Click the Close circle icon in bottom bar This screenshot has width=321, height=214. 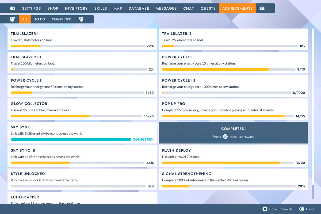[301, 209]
